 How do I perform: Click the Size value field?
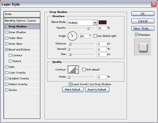point(102,54)
